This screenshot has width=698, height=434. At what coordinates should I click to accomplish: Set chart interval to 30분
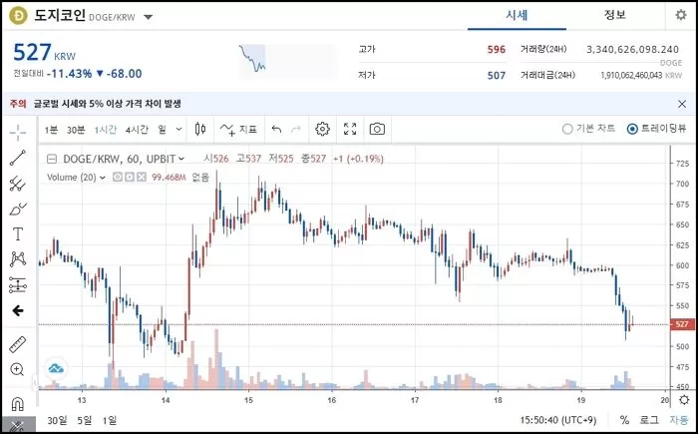tap(76, 129)
